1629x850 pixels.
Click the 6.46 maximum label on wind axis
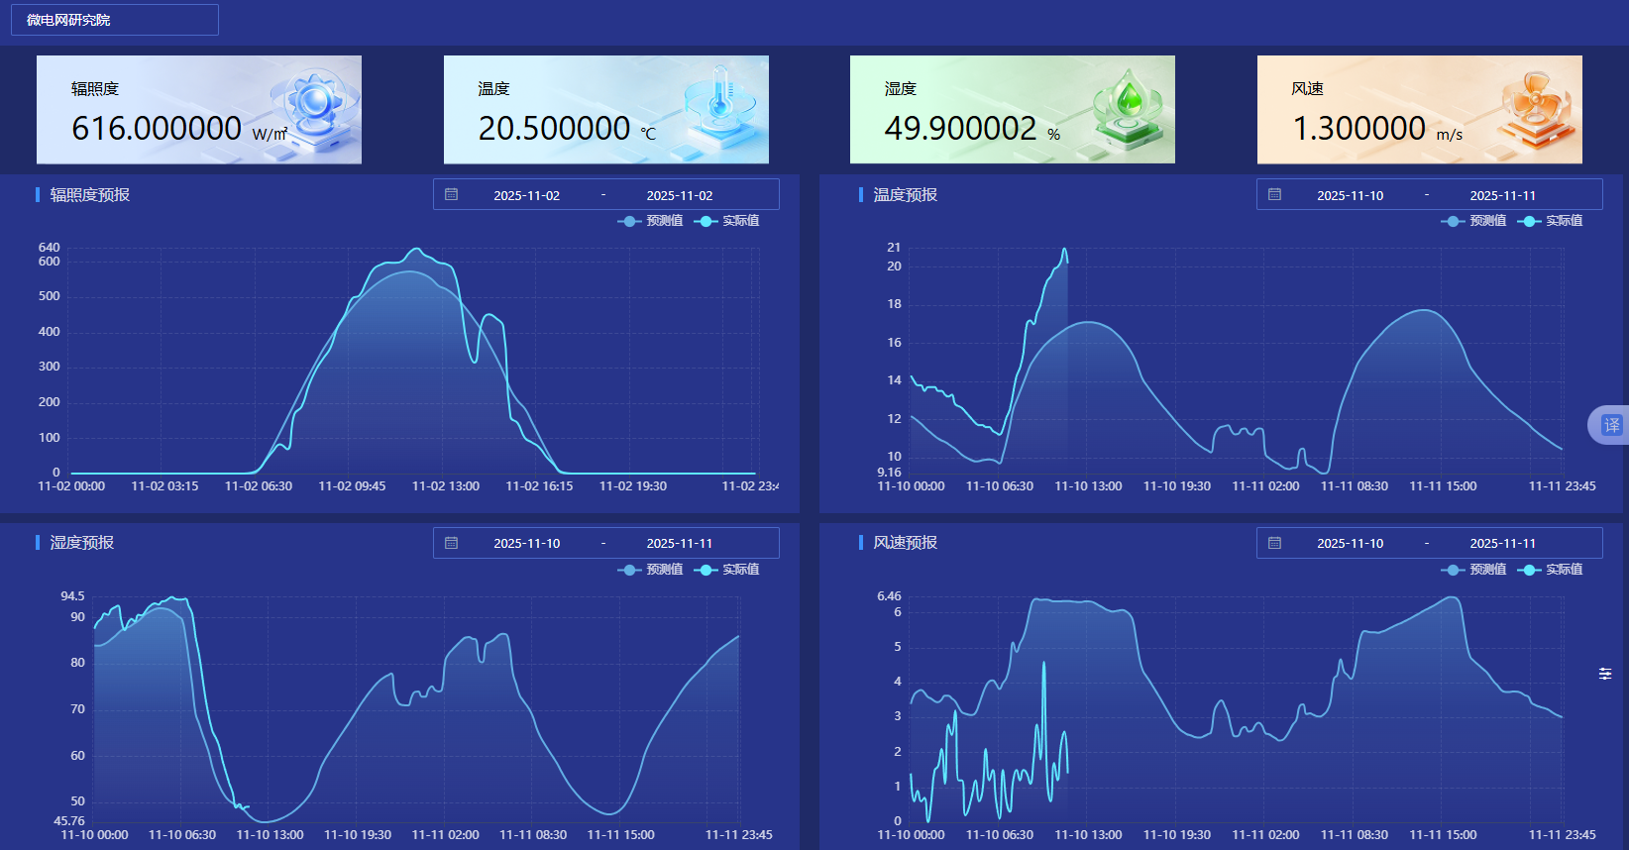(889, 596)
